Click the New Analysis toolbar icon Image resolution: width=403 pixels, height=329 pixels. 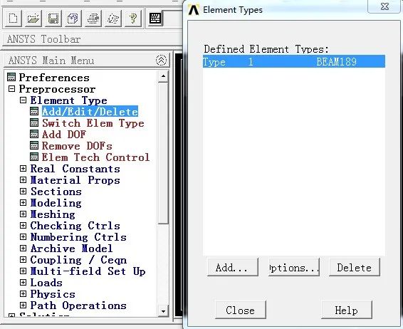(x=13, y=19)
